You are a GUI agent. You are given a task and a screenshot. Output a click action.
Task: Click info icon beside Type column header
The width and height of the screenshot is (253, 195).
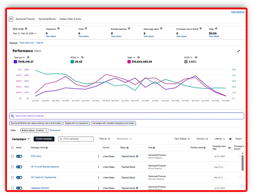pyautogui.click(x=154, y=148)
